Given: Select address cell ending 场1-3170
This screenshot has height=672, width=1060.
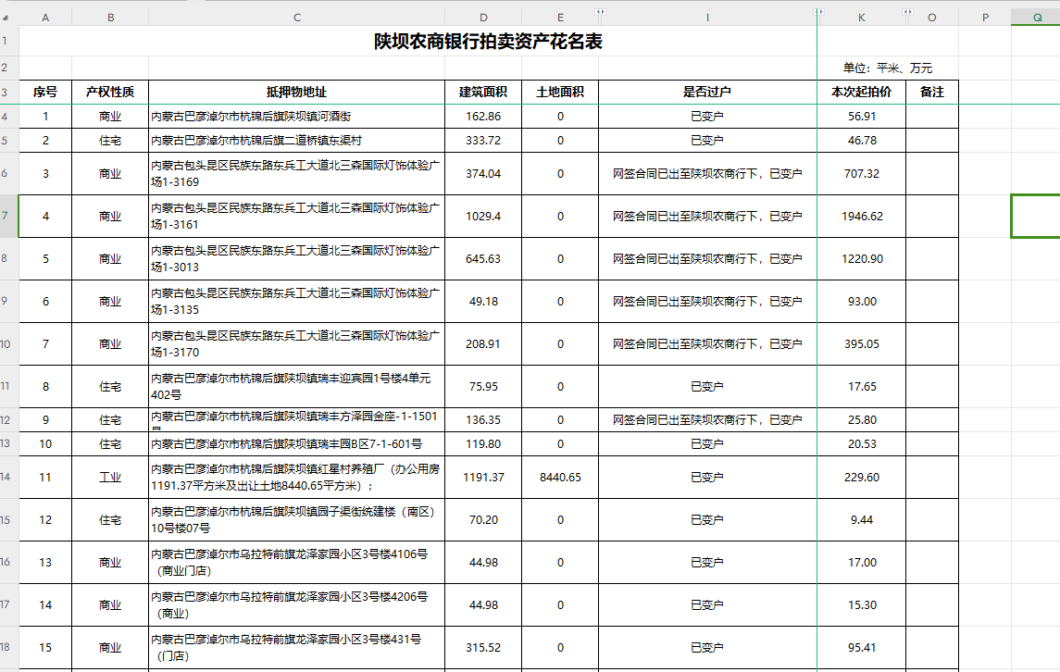Looking at the screenshot, I should point(297,343).
